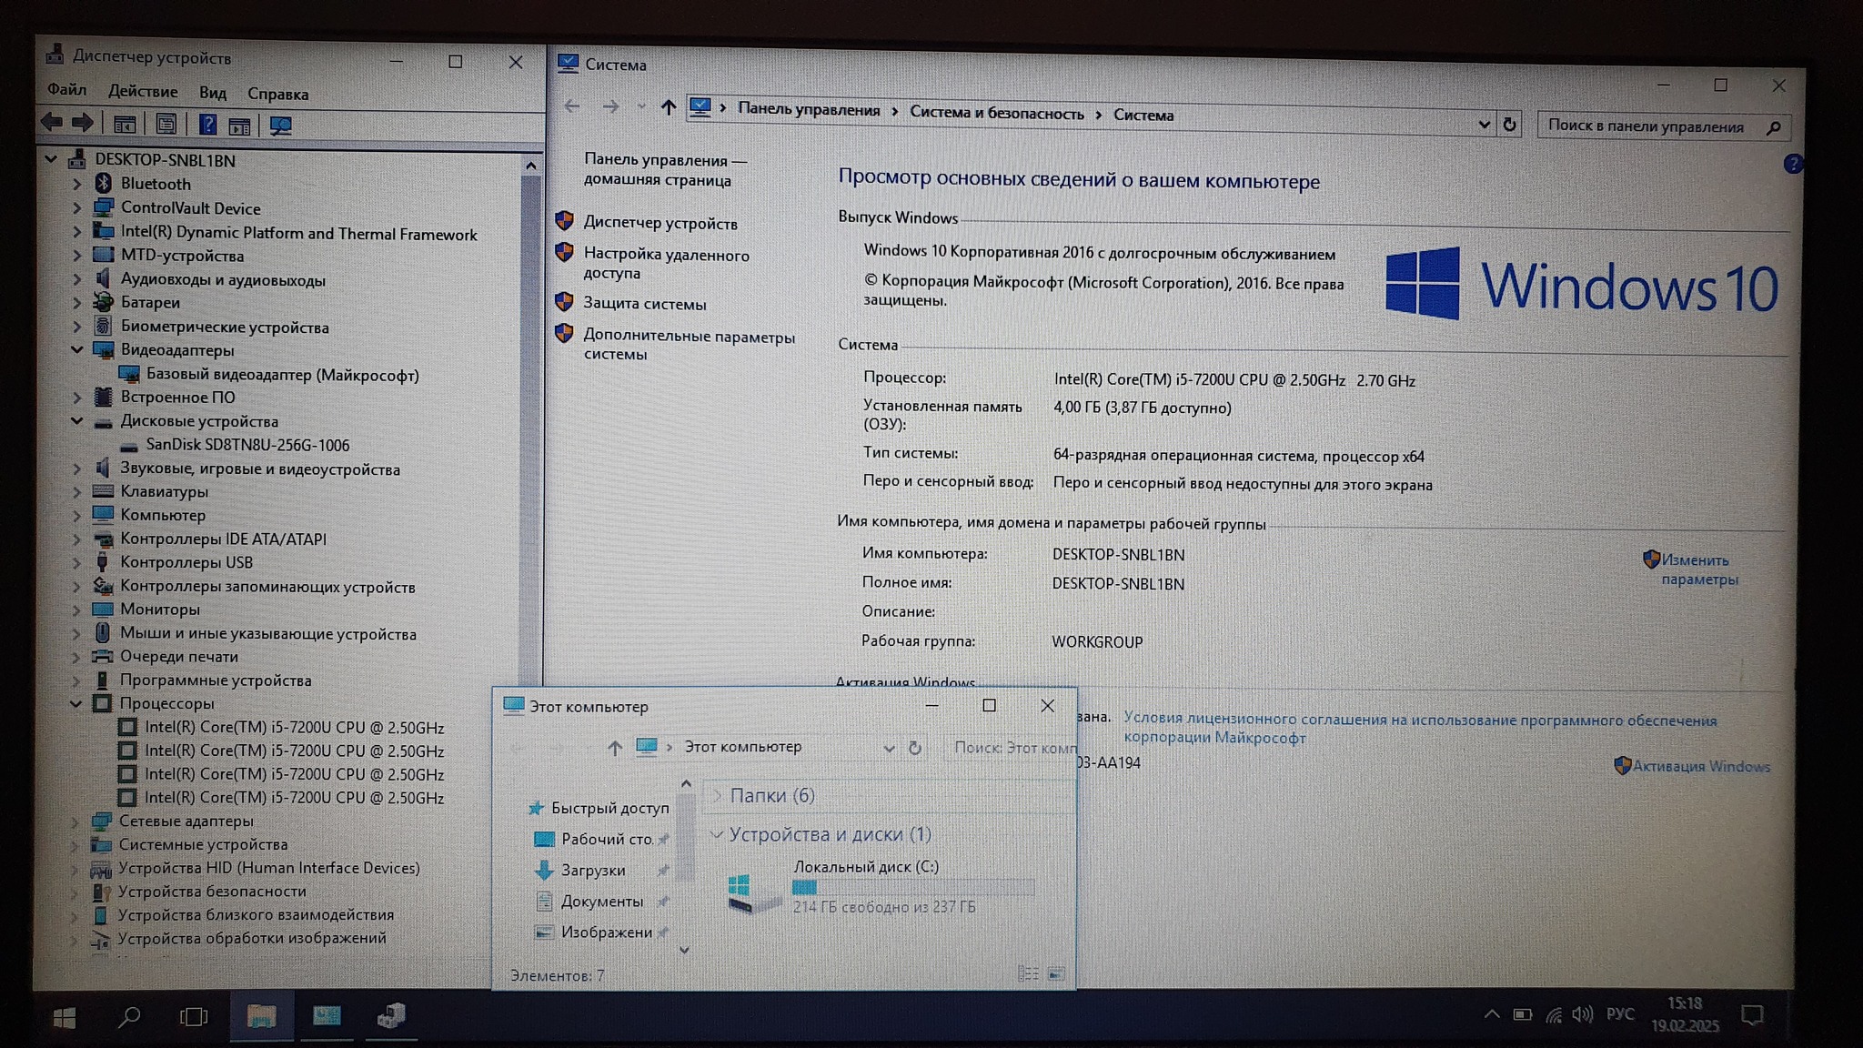
Task: Open Защита системы link in sidebar
Action: tap(644, 304)
